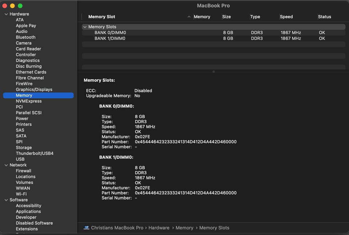349x235 pixels.
Task: Select Bluetooth in the sidebar
Action: (x=25, y=37)
